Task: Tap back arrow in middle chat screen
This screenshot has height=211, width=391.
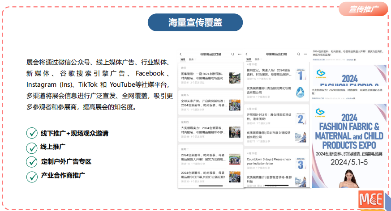Action: tap(247, 54)
